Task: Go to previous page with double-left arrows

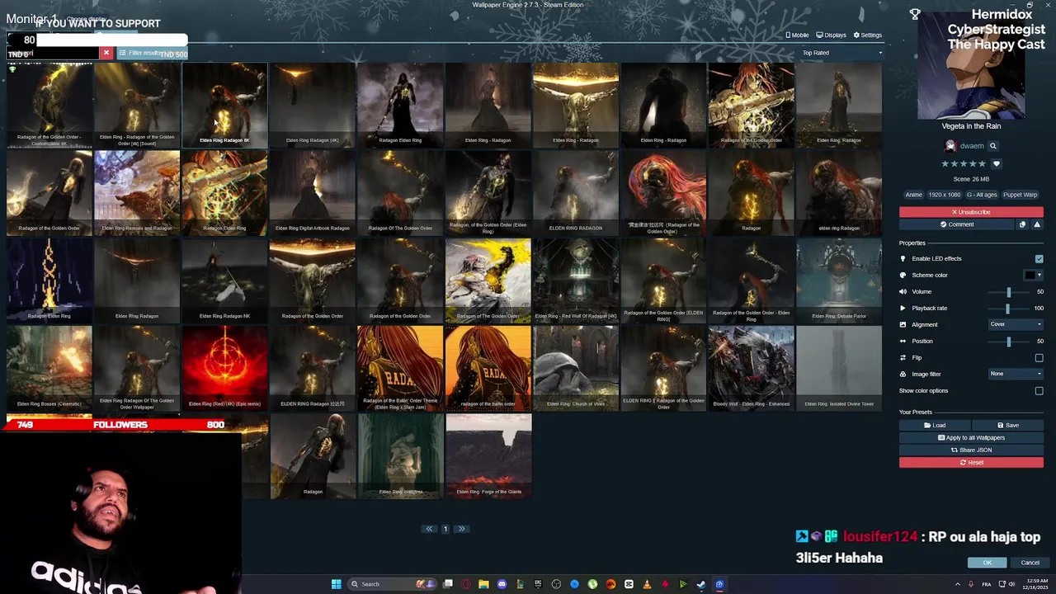Action: coord(429,529)
